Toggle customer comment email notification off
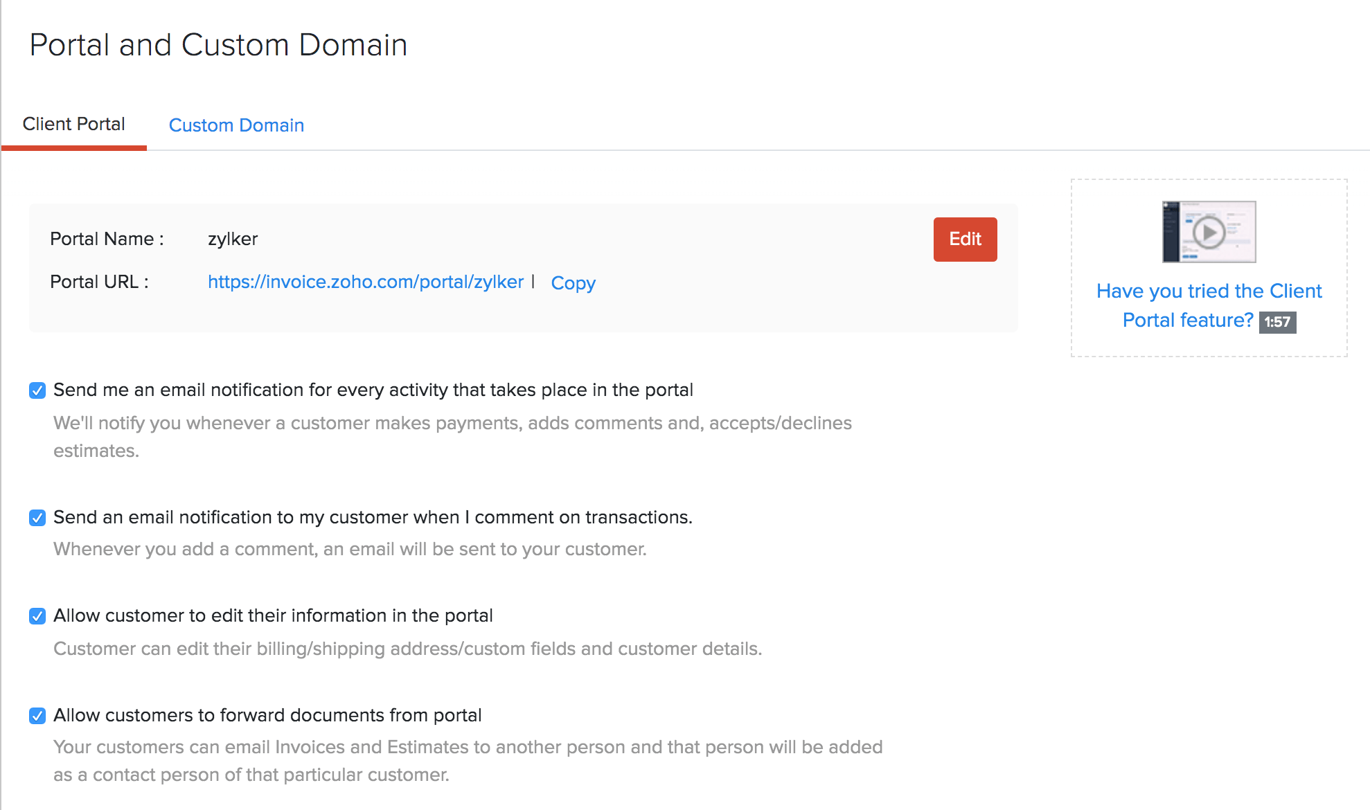1370x810 pixels. (x=37, y=517)
